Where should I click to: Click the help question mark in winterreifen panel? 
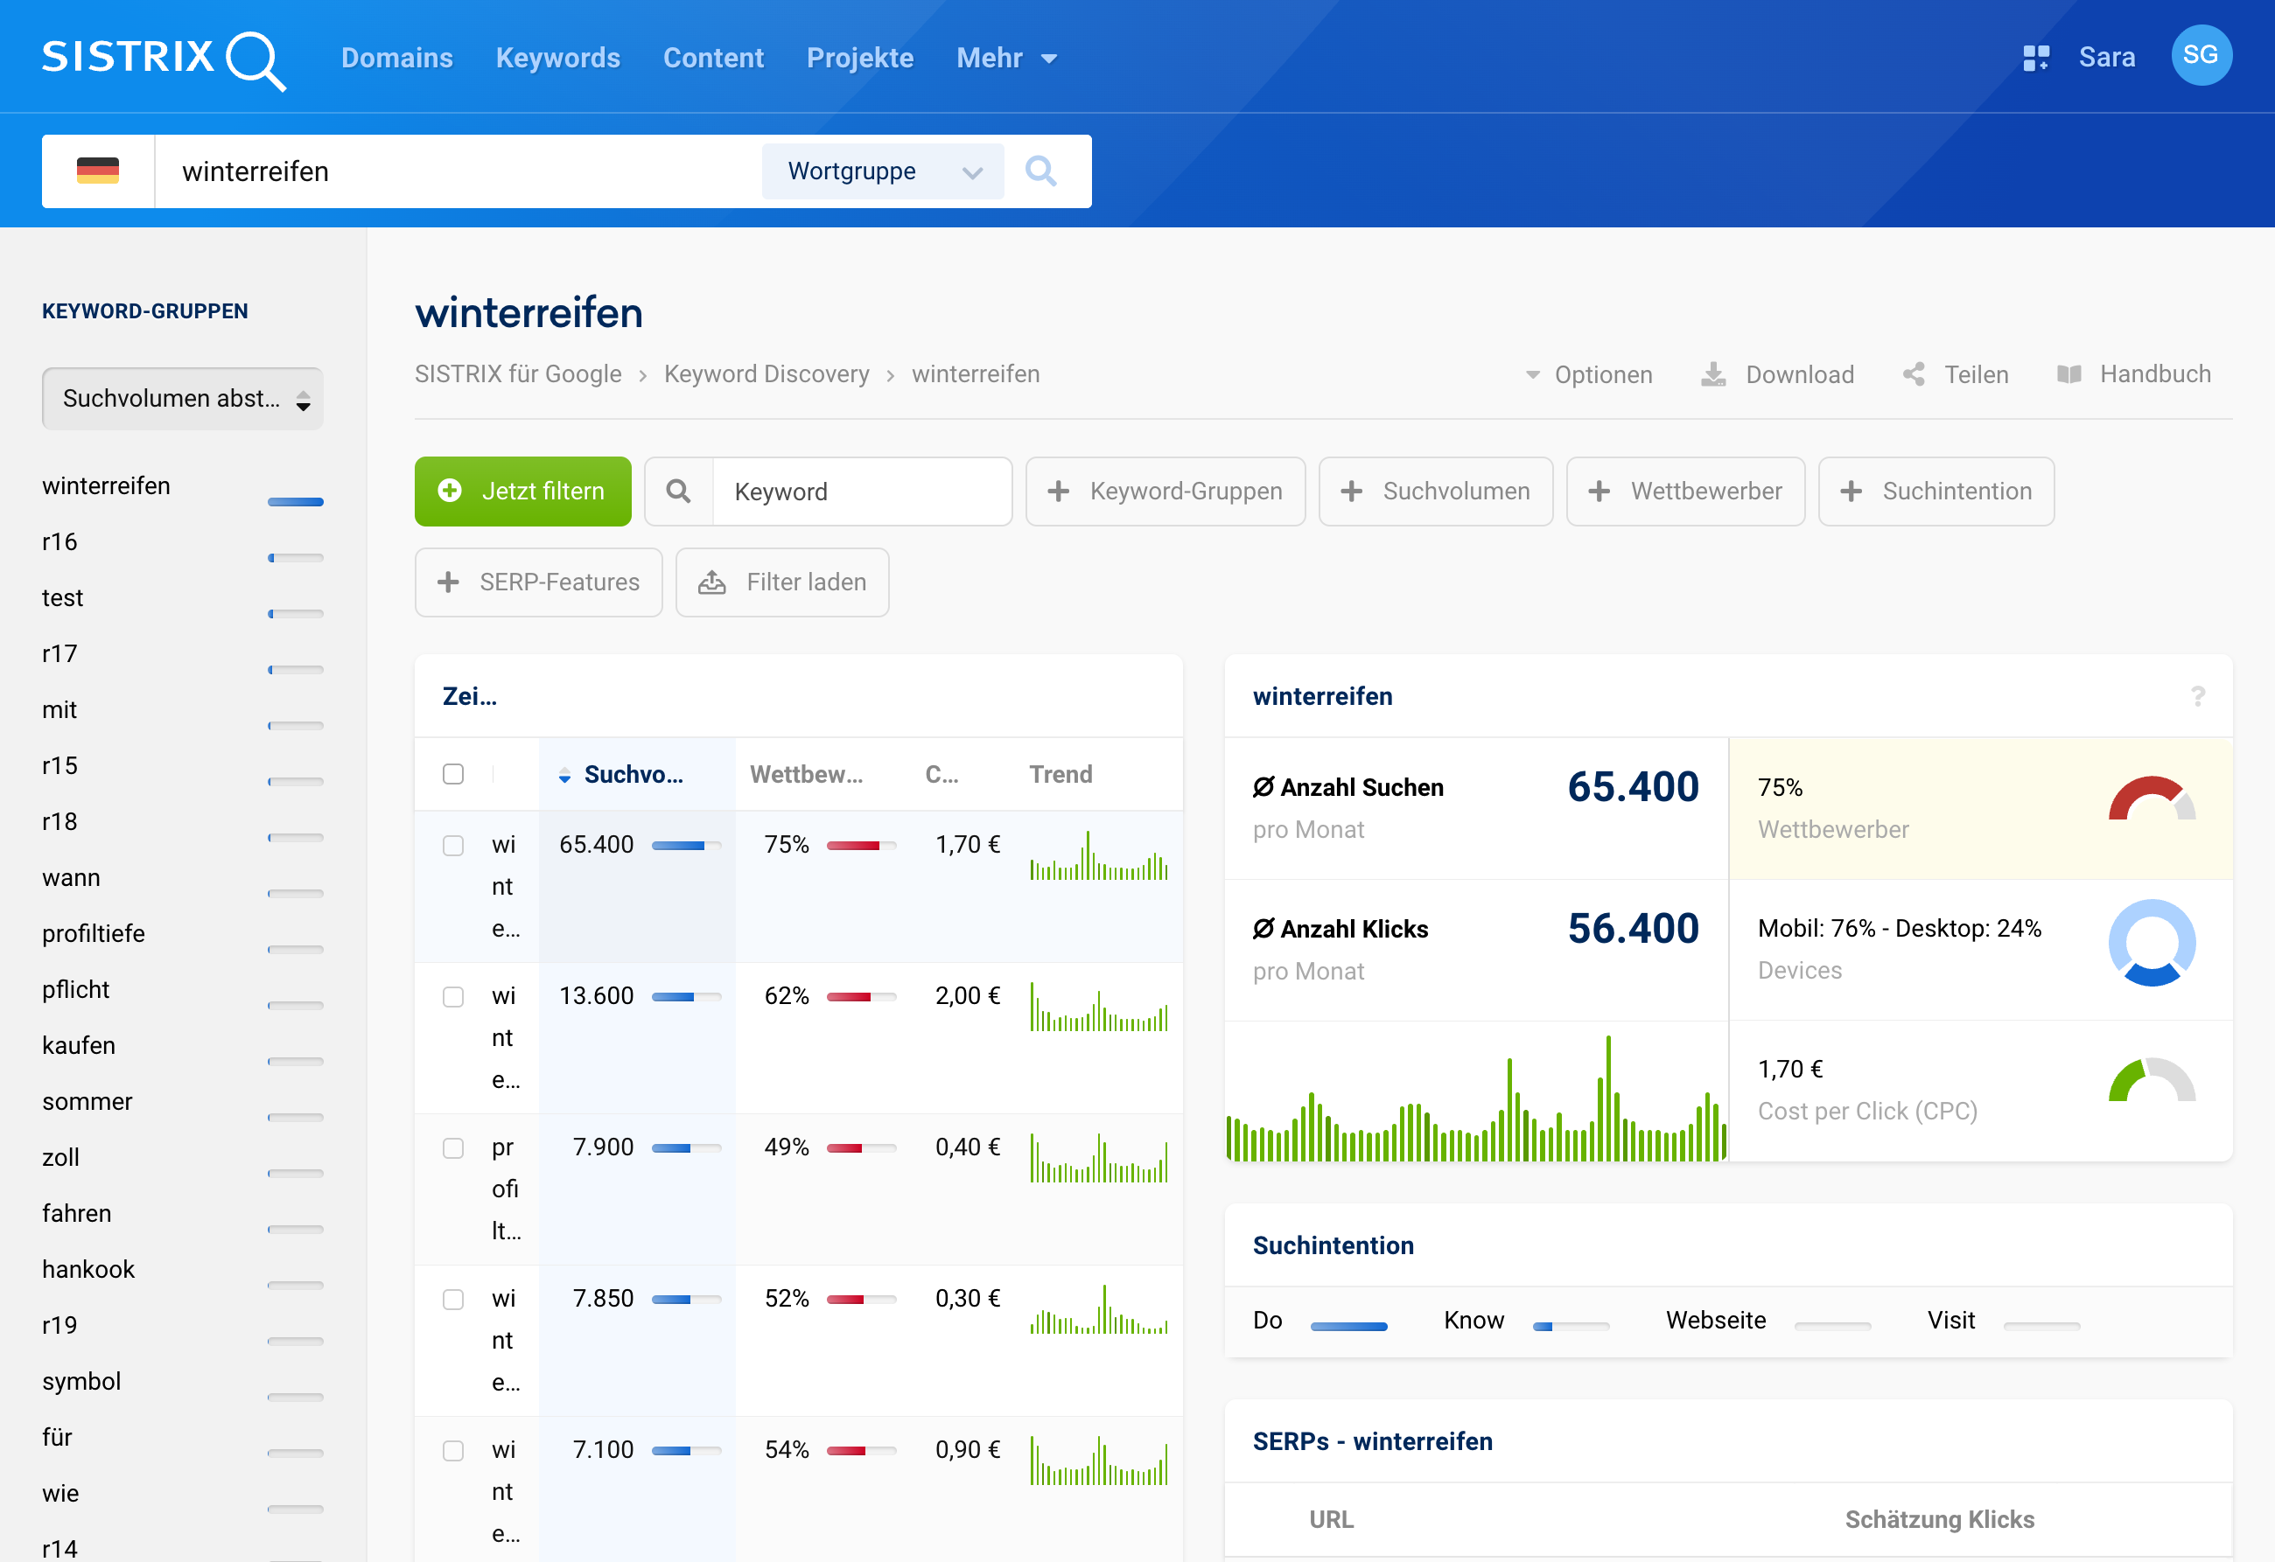tap(2200, 697)
